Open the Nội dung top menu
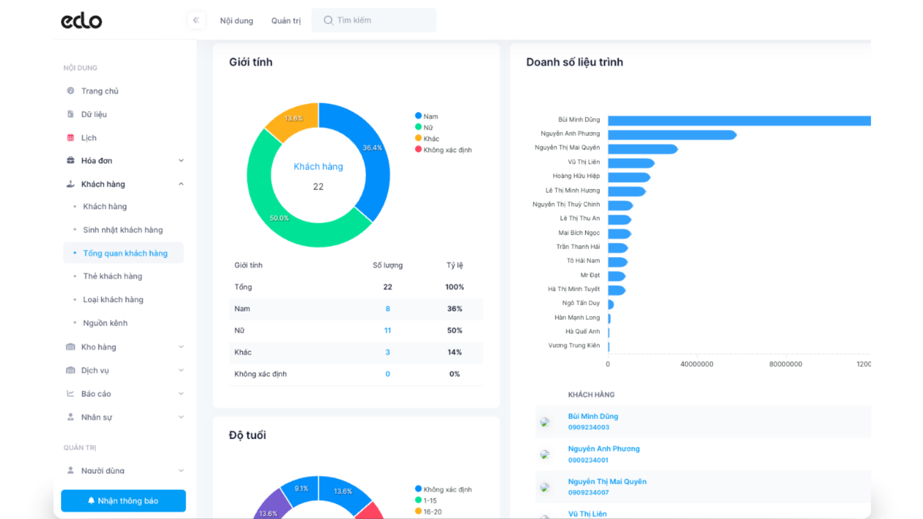The width and height of the screenshot is (923, 519). pyautogui.click(x=237, y=21)
